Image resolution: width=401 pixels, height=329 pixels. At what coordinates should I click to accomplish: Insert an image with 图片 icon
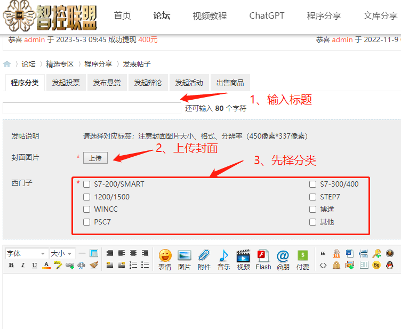(x=185, y=259)
